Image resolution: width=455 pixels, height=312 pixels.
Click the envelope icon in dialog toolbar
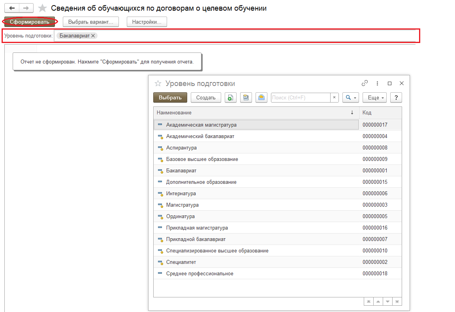(x=261, y=97)
